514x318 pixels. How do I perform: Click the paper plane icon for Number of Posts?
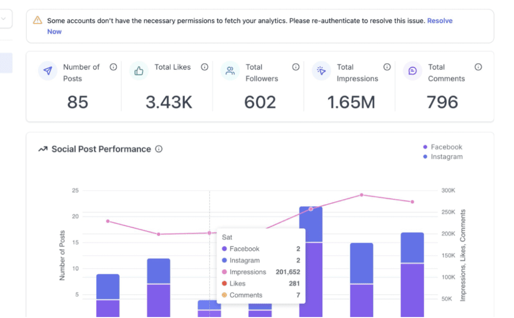(48, 71)
